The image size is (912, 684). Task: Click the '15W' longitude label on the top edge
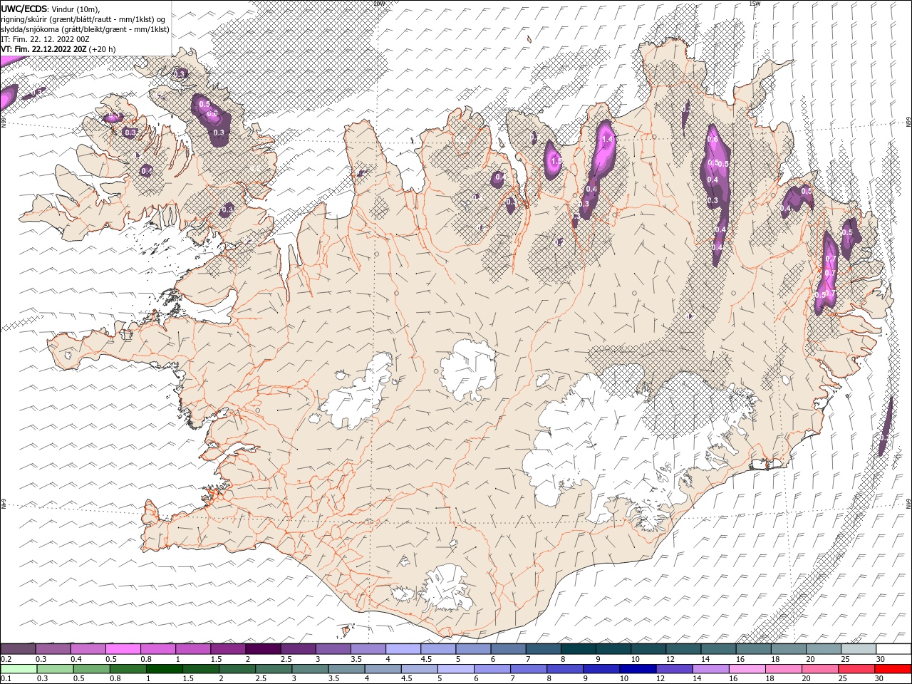tap(755, 4)
